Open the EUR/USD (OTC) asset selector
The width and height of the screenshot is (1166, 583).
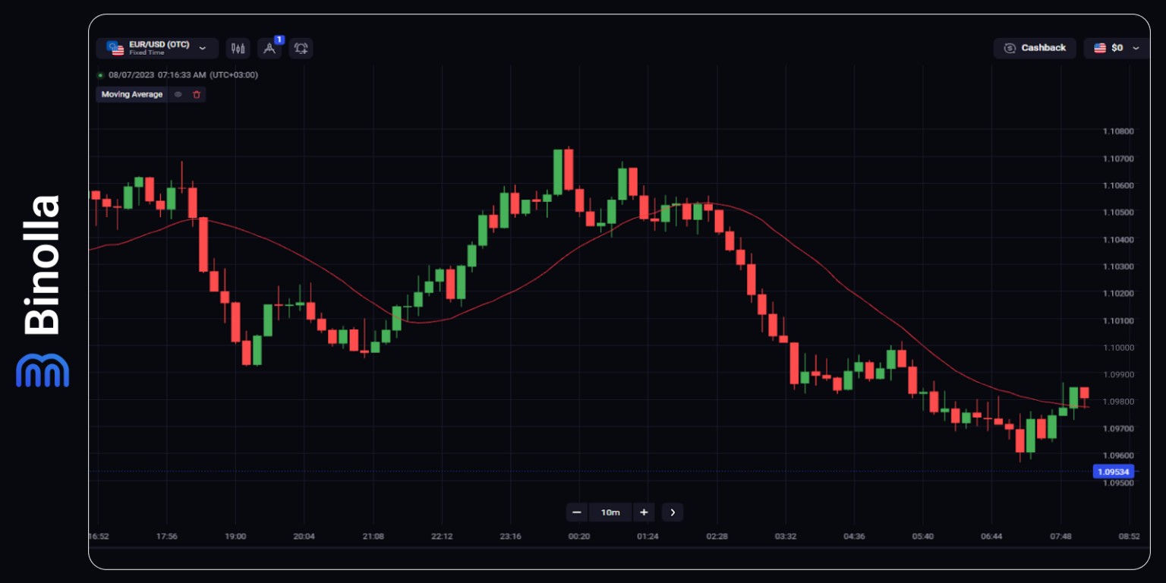click(x=157, y=49)
